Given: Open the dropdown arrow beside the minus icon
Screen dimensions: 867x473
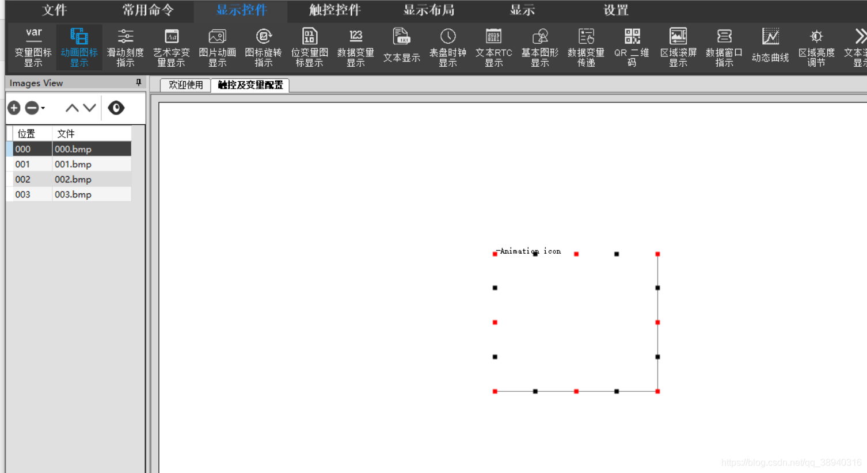Looking at the screenshot, I should point(43,108).
